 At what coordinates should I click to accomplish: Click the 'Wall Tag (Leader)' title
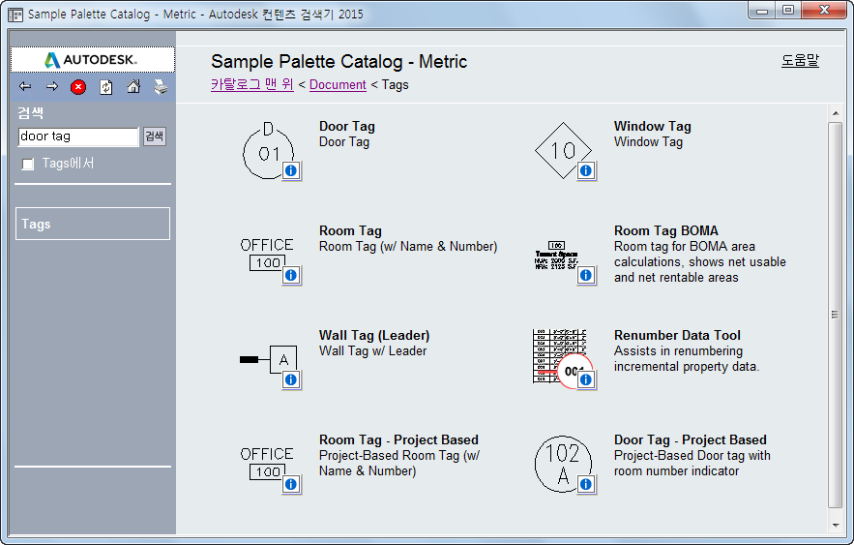(374, 335)
